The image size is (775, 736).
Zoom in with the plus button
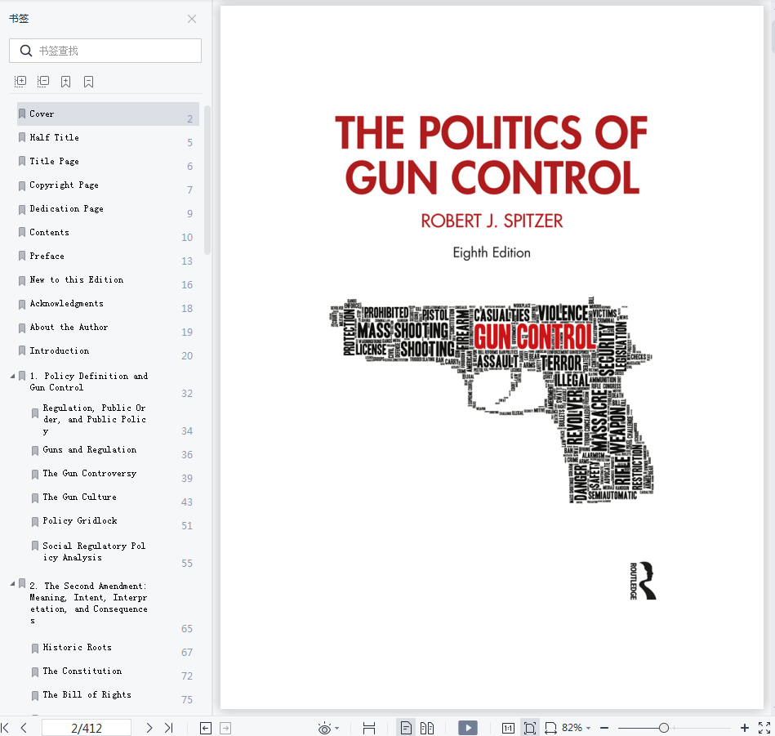click(745, 728)
